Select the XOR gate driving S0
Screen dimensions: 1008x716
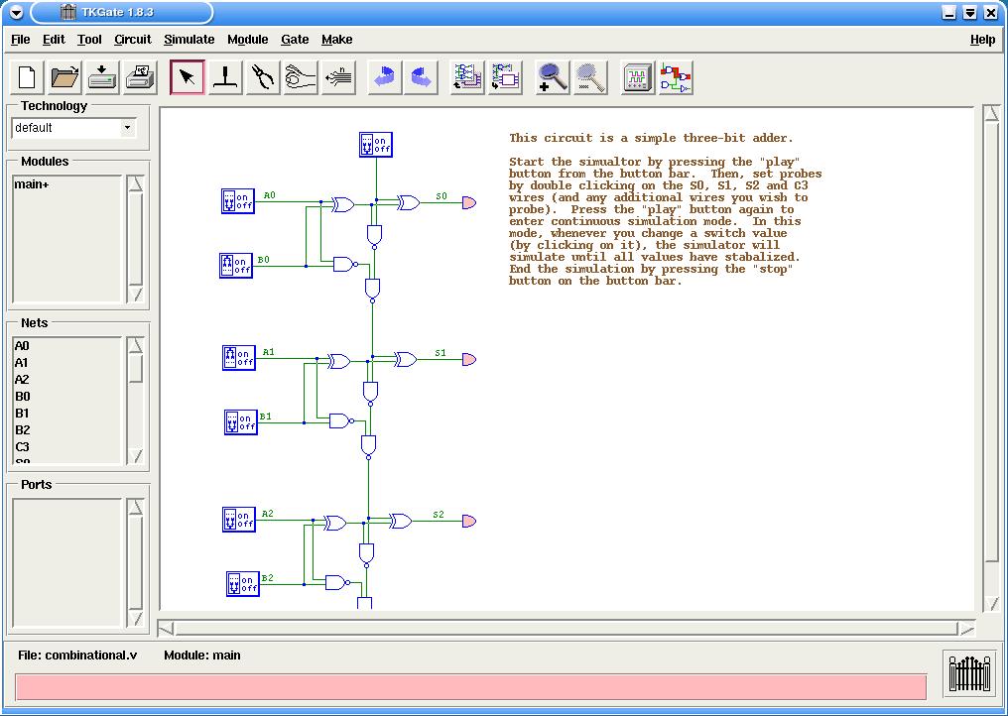[x=408, y=203]
